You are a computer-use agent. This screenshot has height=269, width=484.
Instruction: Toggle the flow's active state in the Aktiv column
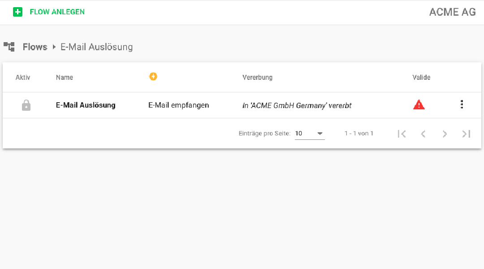pyautogui.click(x=26, y=105)
